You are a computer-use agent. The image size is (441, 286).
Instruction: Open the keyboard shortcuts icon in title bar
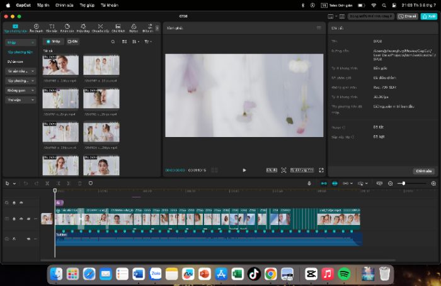click(342, 16)
